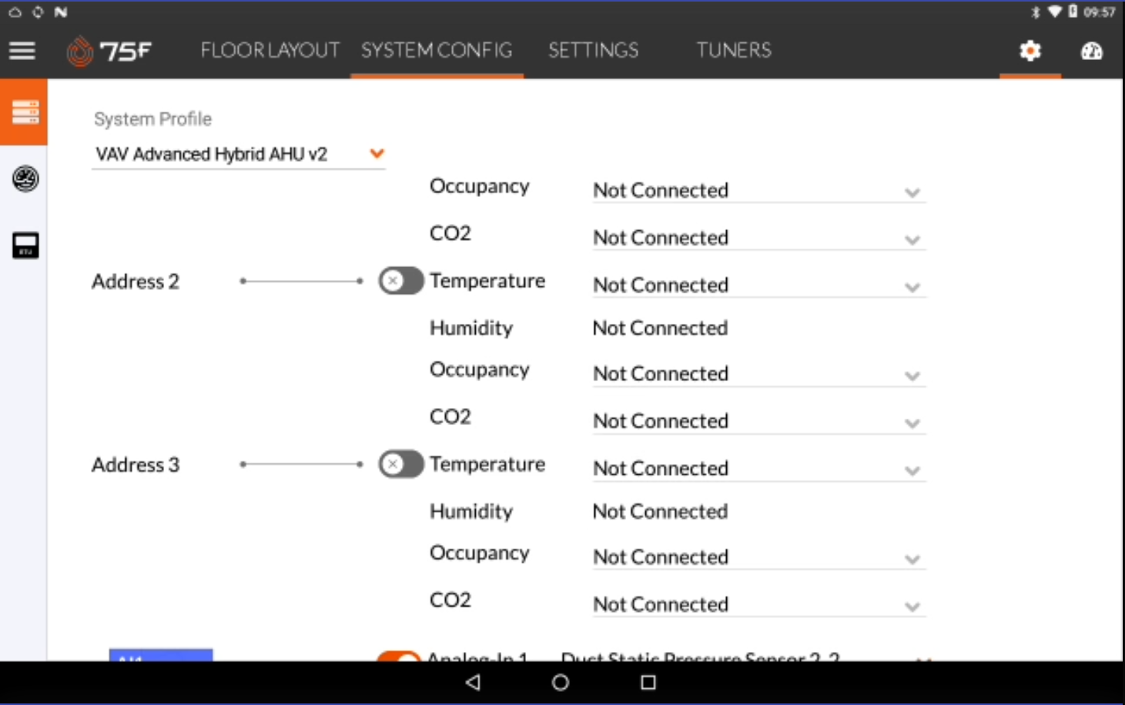
Task: Go to the SETTINGS tab
Action: [593, 51]
